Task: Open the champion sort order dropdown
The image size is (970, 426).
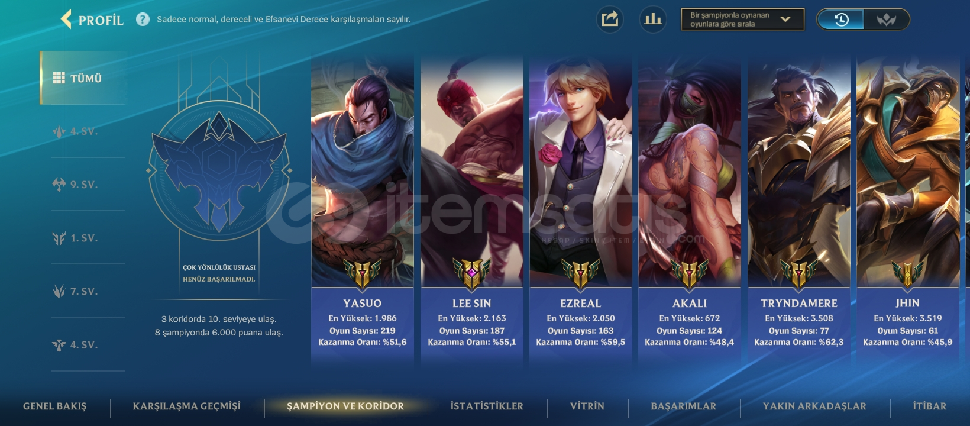Action: [x=742, y=20]
